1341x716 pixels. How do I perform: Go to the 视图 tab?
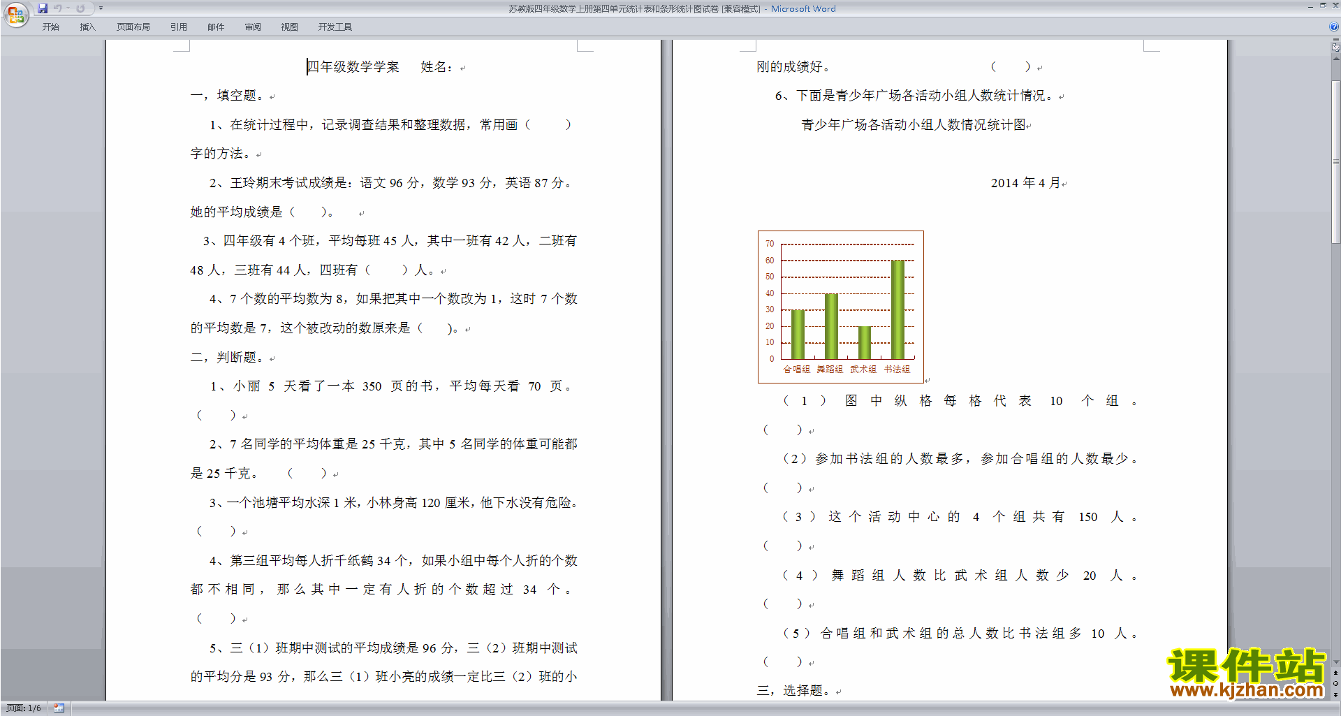coord(290,27)
